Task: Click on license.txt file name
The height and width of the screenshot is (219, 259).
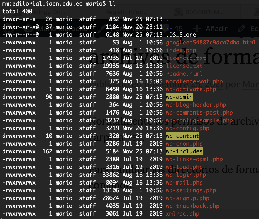Action: (x=184, y=66)
